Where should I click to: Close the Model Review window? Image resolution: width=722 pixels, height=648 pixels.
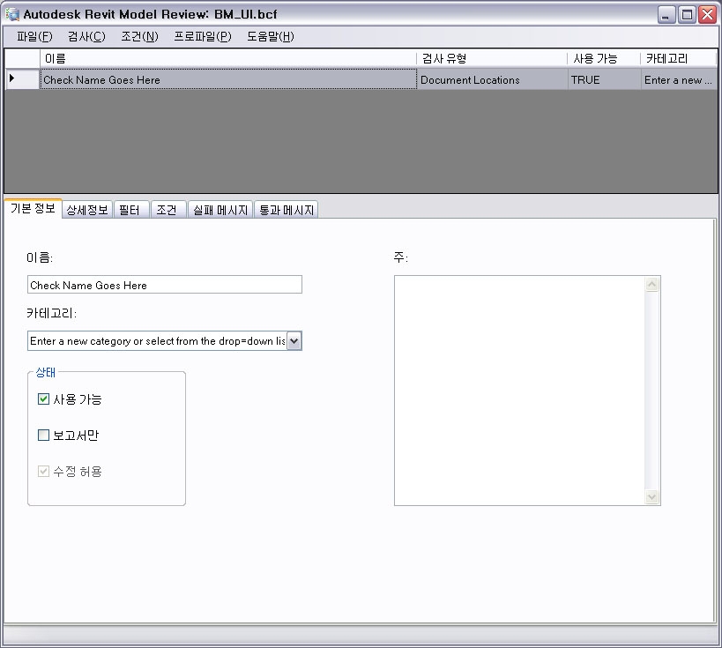707,15
